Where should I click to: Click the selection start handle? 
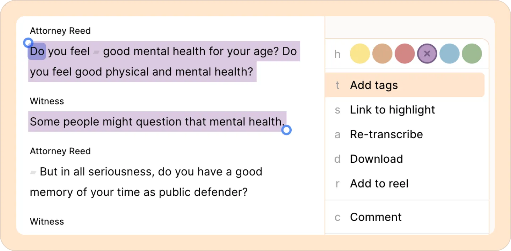click(28, 43)
